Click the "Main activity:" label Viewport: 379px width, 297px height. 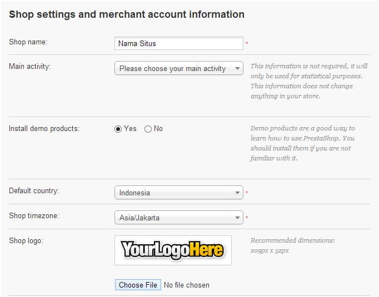tap(30, 66)
